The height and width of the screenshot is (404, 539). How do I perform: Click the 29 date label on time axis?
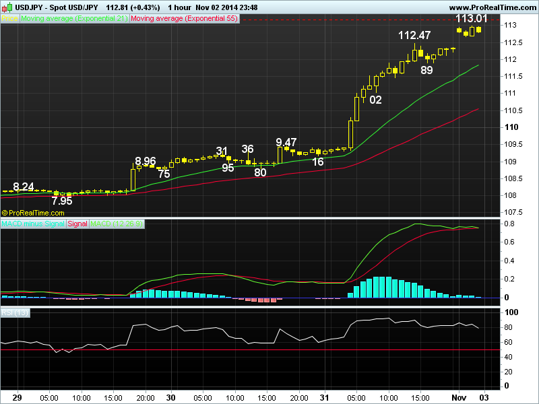click(17, 398)
